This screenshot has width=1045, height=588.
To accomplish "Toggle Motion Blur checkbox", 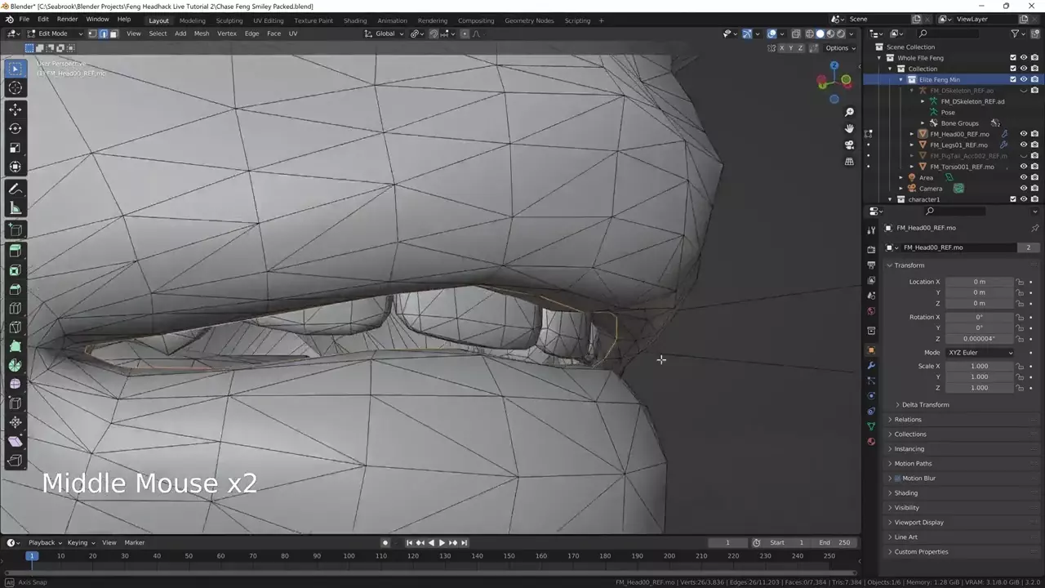I will tap(897, 479).
